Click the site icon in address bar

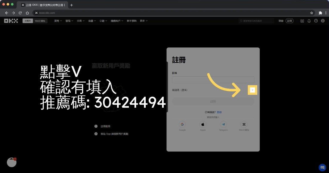36,13
